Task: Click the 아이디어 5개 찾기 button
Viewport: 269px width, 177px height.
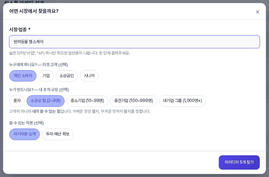Action: coord(239,162)
